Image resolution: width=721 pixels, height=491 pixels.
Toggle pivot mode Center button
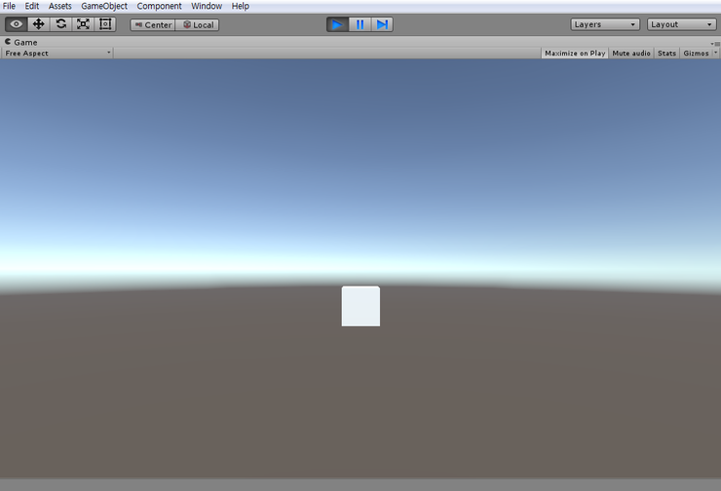[153, 24]
